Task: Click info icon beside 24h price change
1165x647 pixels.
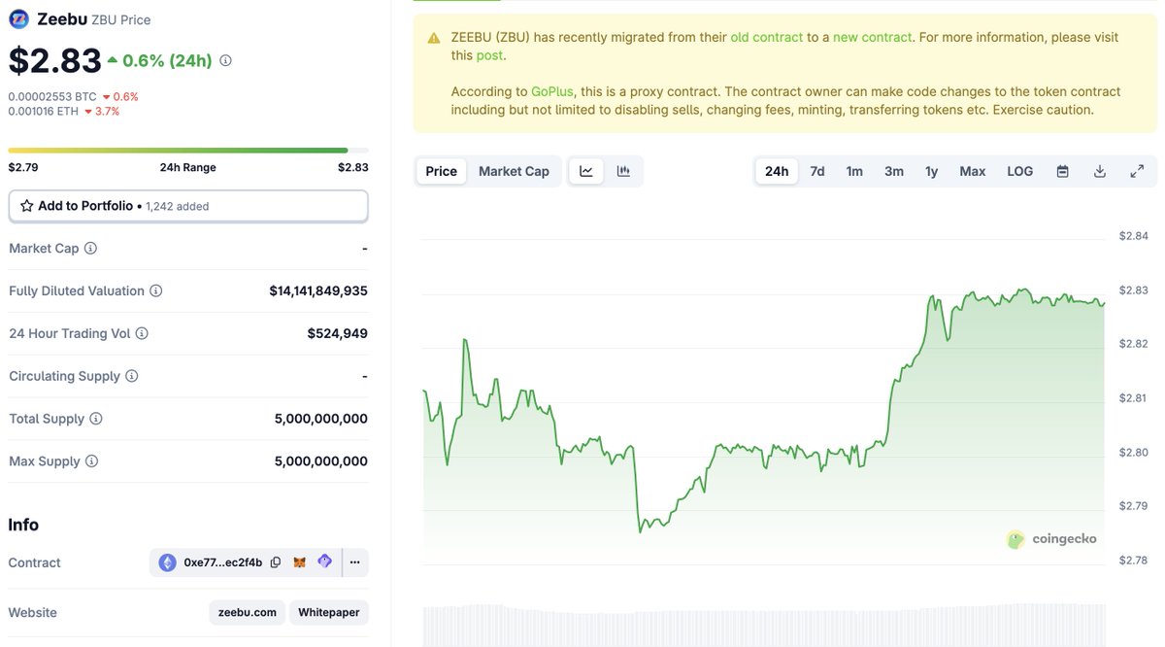Action: pyautogui.click(x=225, y=60)
